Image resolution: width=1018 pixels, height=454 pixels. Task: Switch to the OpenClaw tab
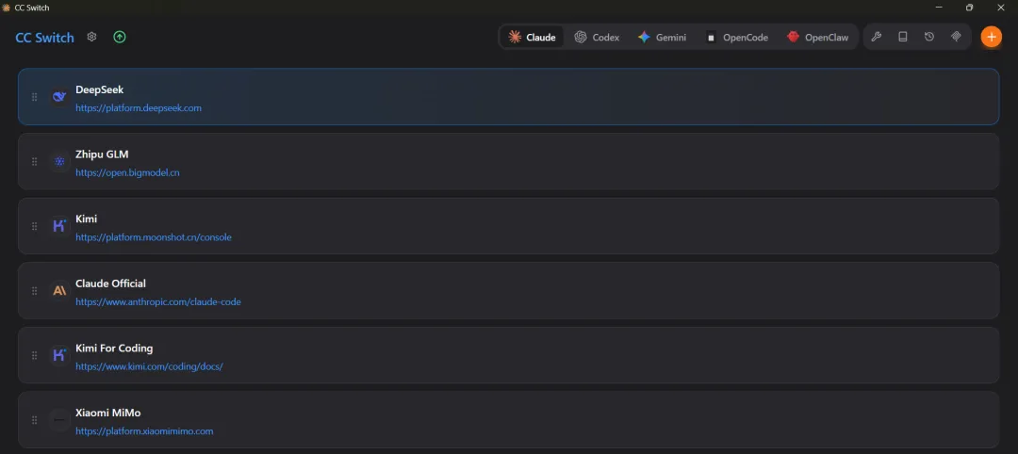click(817, 37)
